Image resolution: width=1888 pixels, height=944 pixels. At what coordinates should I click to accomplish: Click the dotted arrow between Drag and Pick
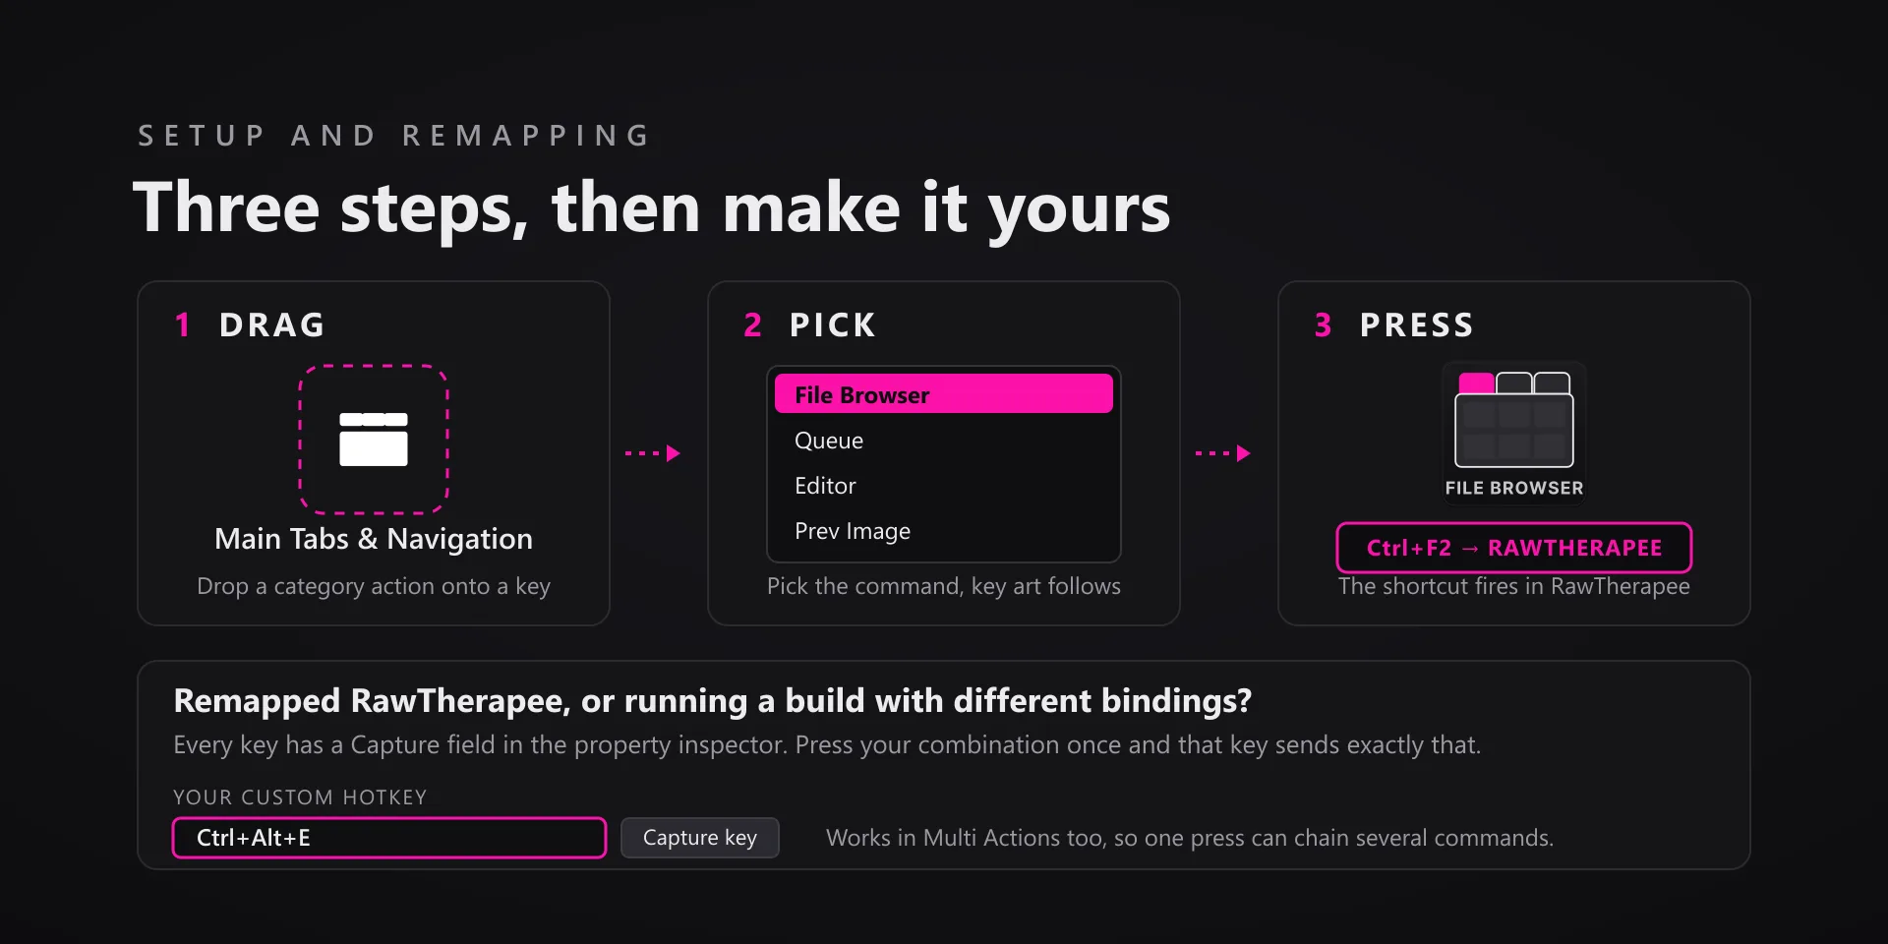653,453
